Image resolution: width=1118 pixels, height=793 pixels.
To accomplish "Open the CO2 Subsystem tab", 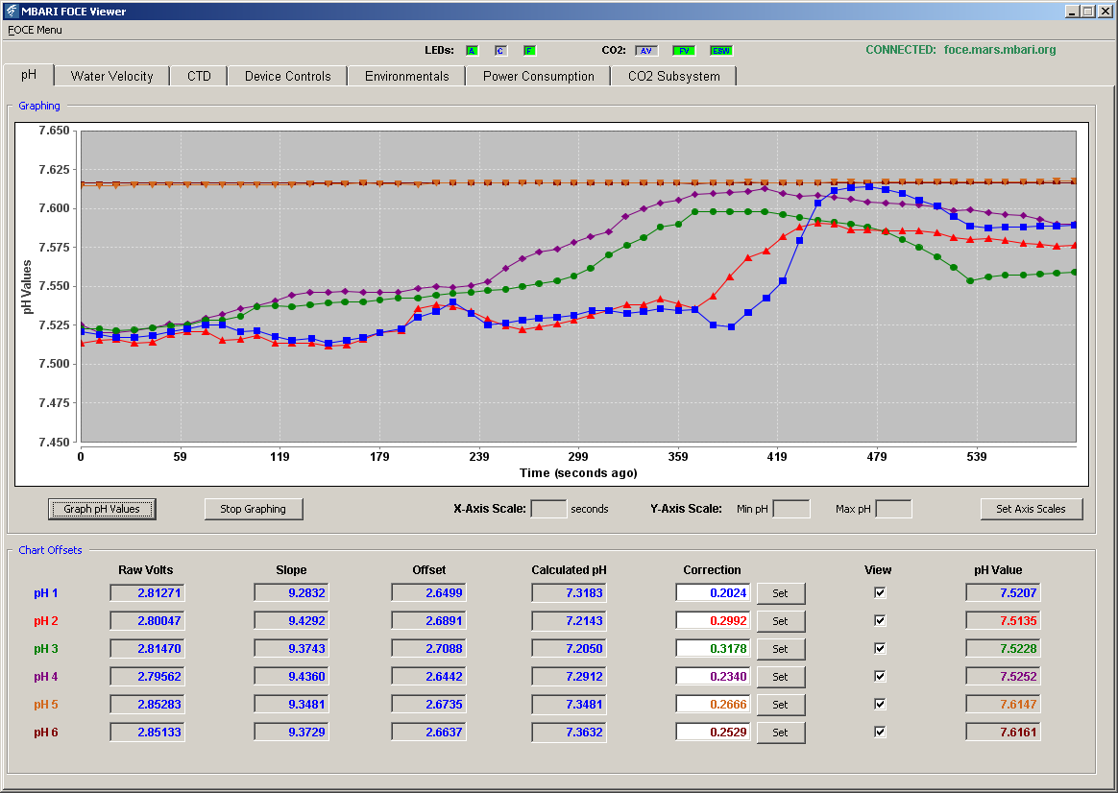I will click(x=674, y=76).
